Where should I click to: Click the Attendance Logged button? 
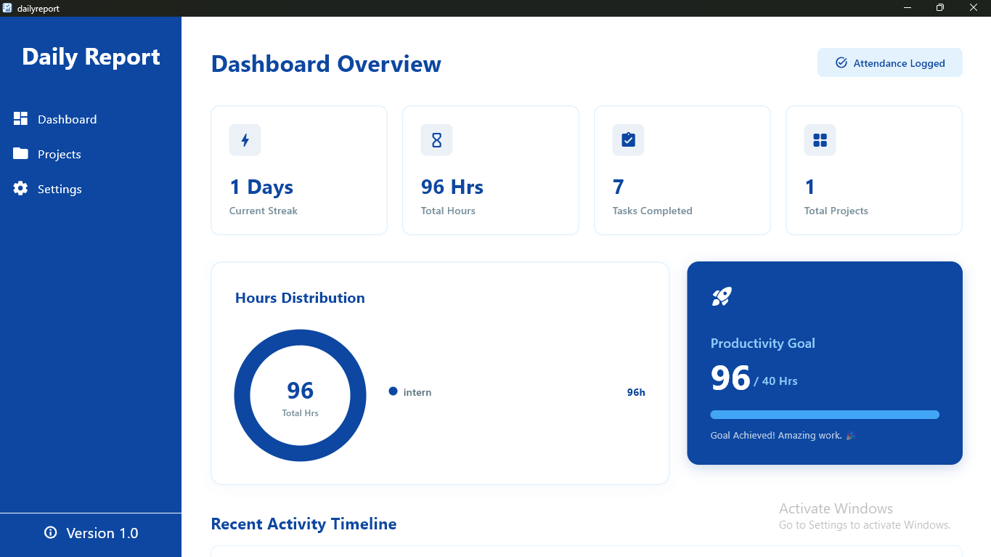coord(890,62)
